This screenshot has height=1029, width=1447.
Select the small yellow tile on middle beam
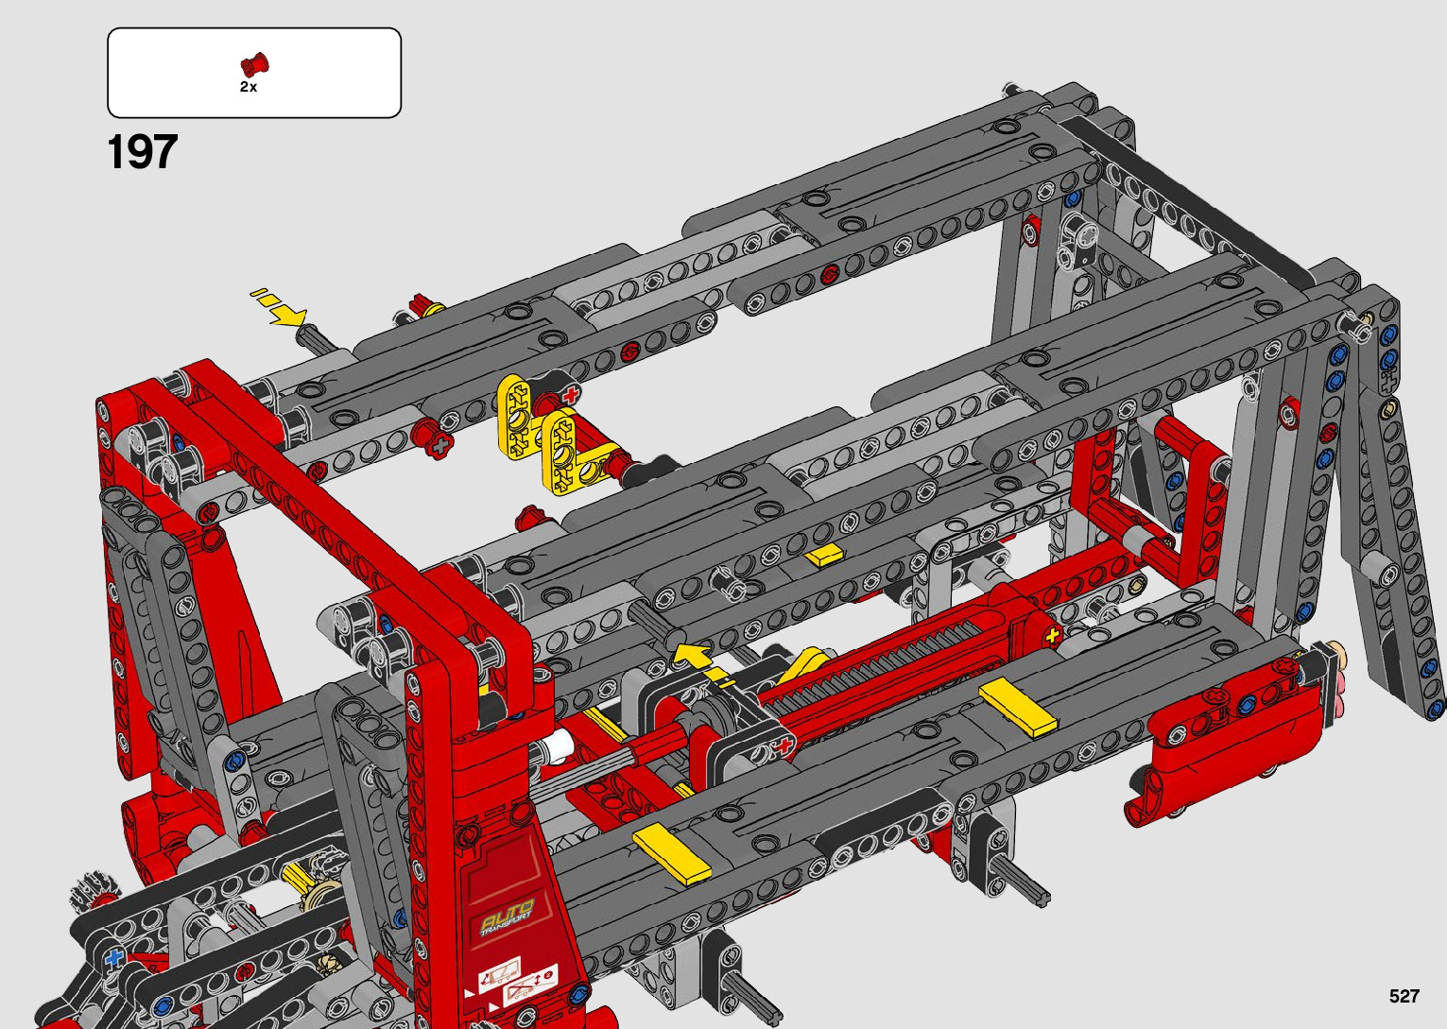823,556
